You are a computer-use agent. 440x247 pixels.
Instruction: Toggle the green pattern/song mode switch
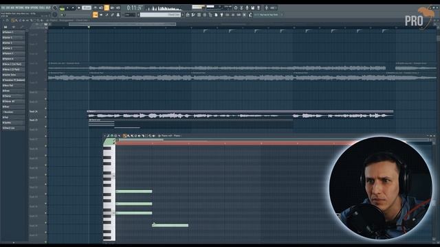[x=62, y=8]
